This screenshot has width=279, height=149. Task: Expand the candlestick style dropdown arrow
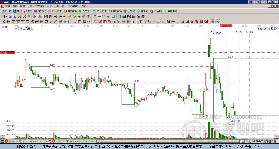(x=32, y=17)
